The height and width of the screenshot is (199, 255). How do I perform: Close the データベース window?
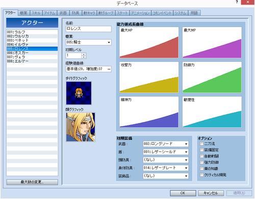248,2
